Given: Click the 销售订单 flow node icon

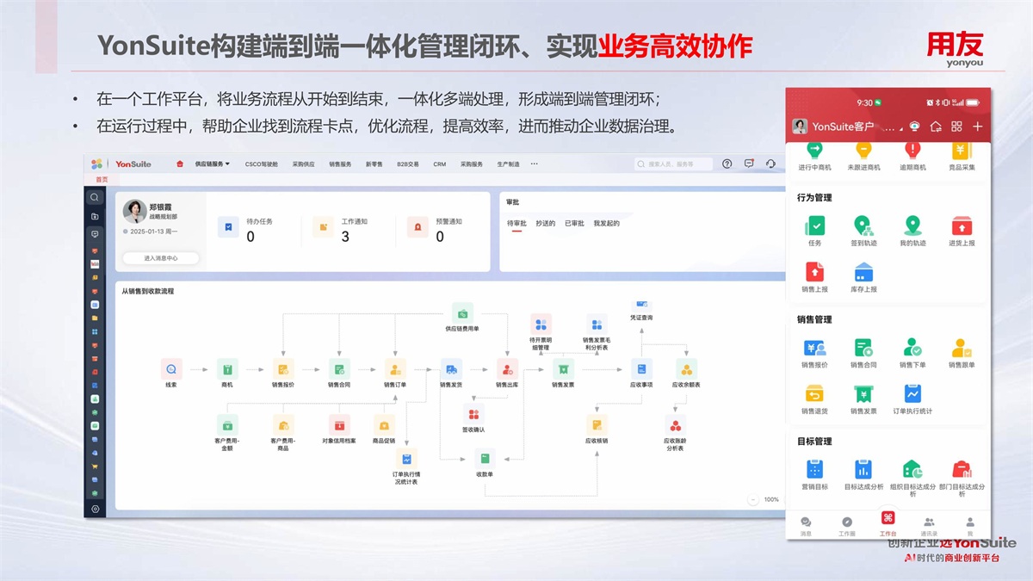Looking at the screenshot, I should pos(395,369).
